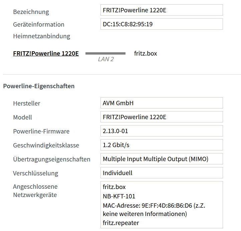241x231 pixels.
Task: Click the Geräteinformation MAC address field
Action: click(x=161, y=24)
